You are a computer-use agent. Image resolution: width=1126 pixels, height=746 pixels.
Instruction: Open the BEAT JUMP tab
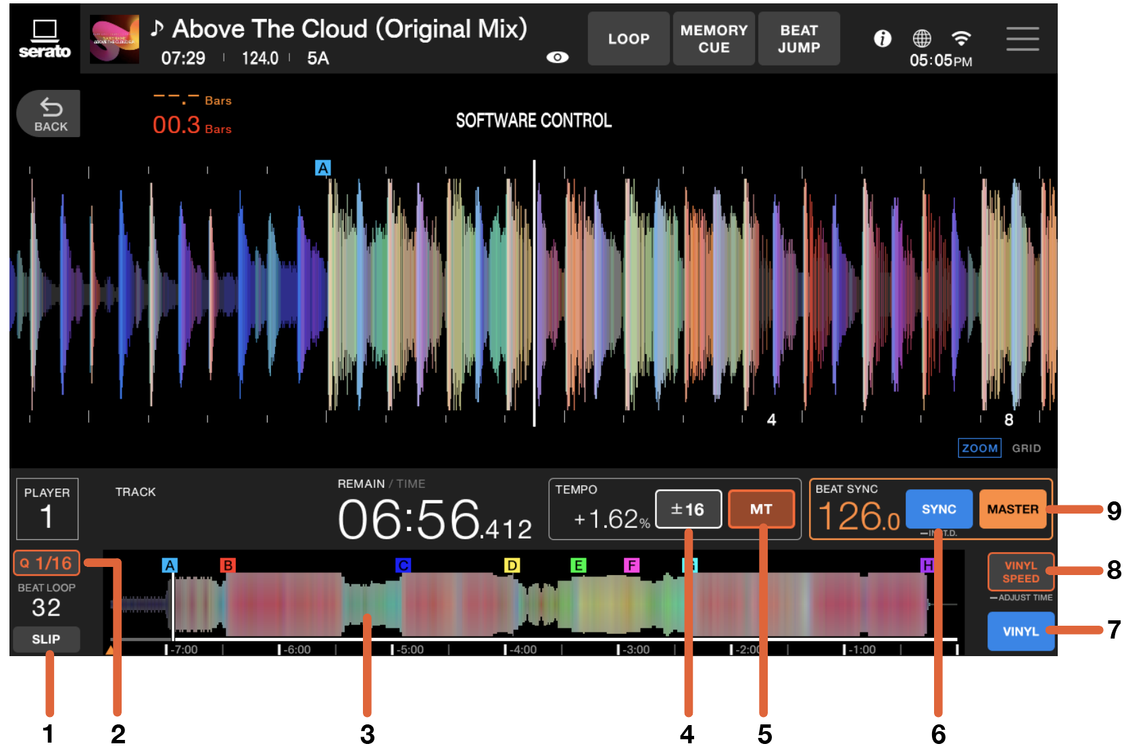799,39
